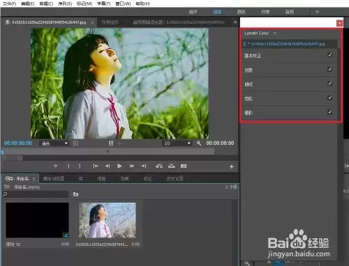Open the 文件(F) menu
349x266 pixels.
(9, 3)
